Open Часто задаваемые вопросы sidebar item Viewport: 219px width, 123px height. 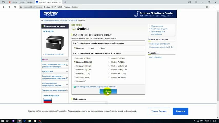pyautogui.click(x=55, y=66)
